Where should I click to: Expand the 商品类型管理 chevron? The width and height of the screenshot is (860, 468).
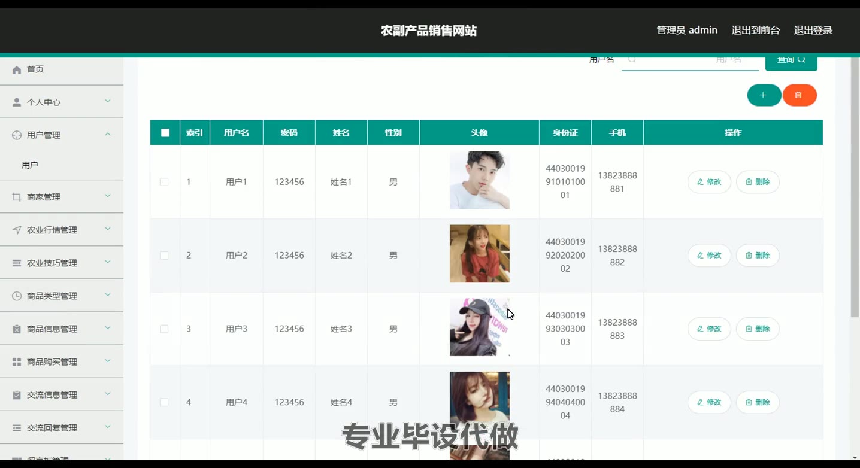tap(108, 294)
